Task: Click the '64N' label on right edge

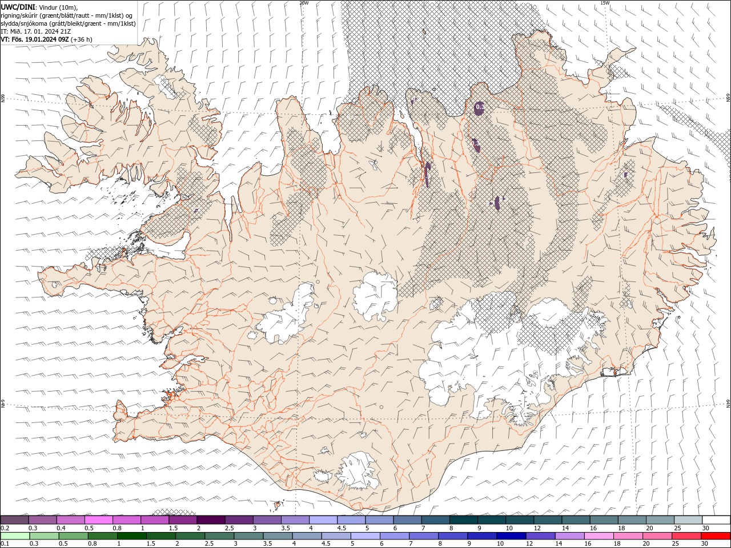Action: click(728, 404)
